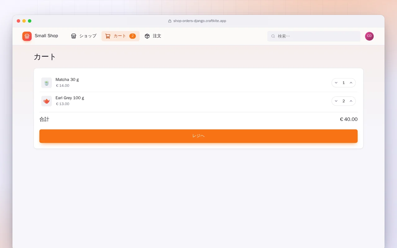Click the Small Shop orange logo icon
This screenshot has height=248, width=397.
click(27, 36)
